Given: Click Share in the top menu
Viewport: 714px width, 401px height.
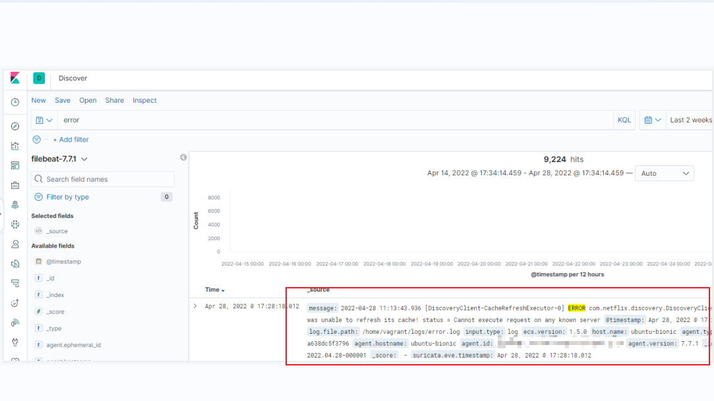Looking at the screenshot, I should [114, 100].
